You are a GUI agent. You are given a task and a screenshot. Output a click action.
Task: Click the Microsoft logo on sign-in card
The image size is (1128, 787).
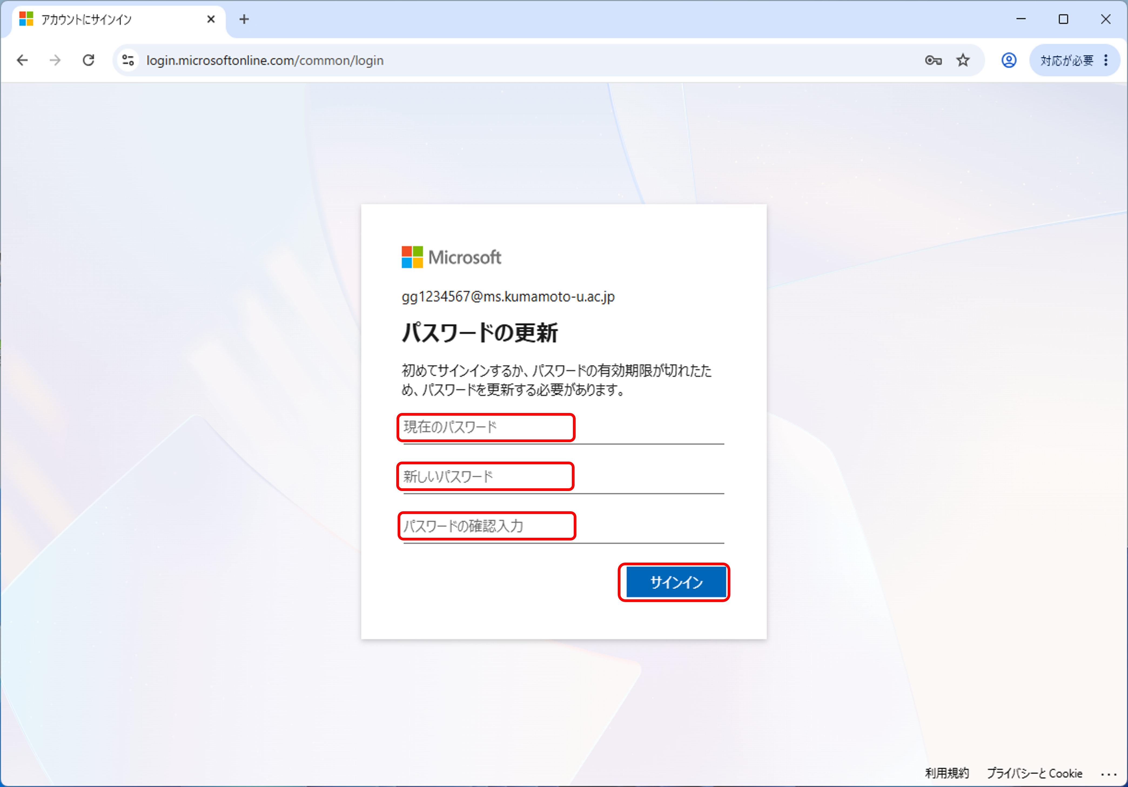tap(451, 257)
